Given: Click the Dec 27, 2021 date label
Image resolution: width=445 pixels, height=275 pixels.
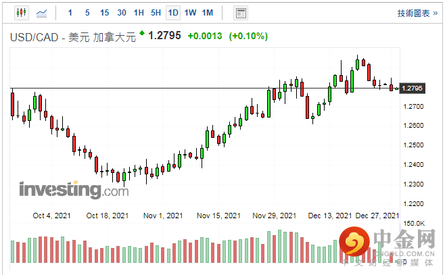Looking at the screenshot, I should point(377,216).
